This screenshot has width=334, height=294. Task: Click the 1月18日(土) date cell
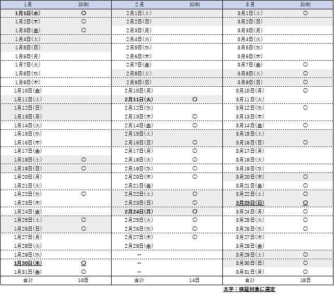click(28, 159)
